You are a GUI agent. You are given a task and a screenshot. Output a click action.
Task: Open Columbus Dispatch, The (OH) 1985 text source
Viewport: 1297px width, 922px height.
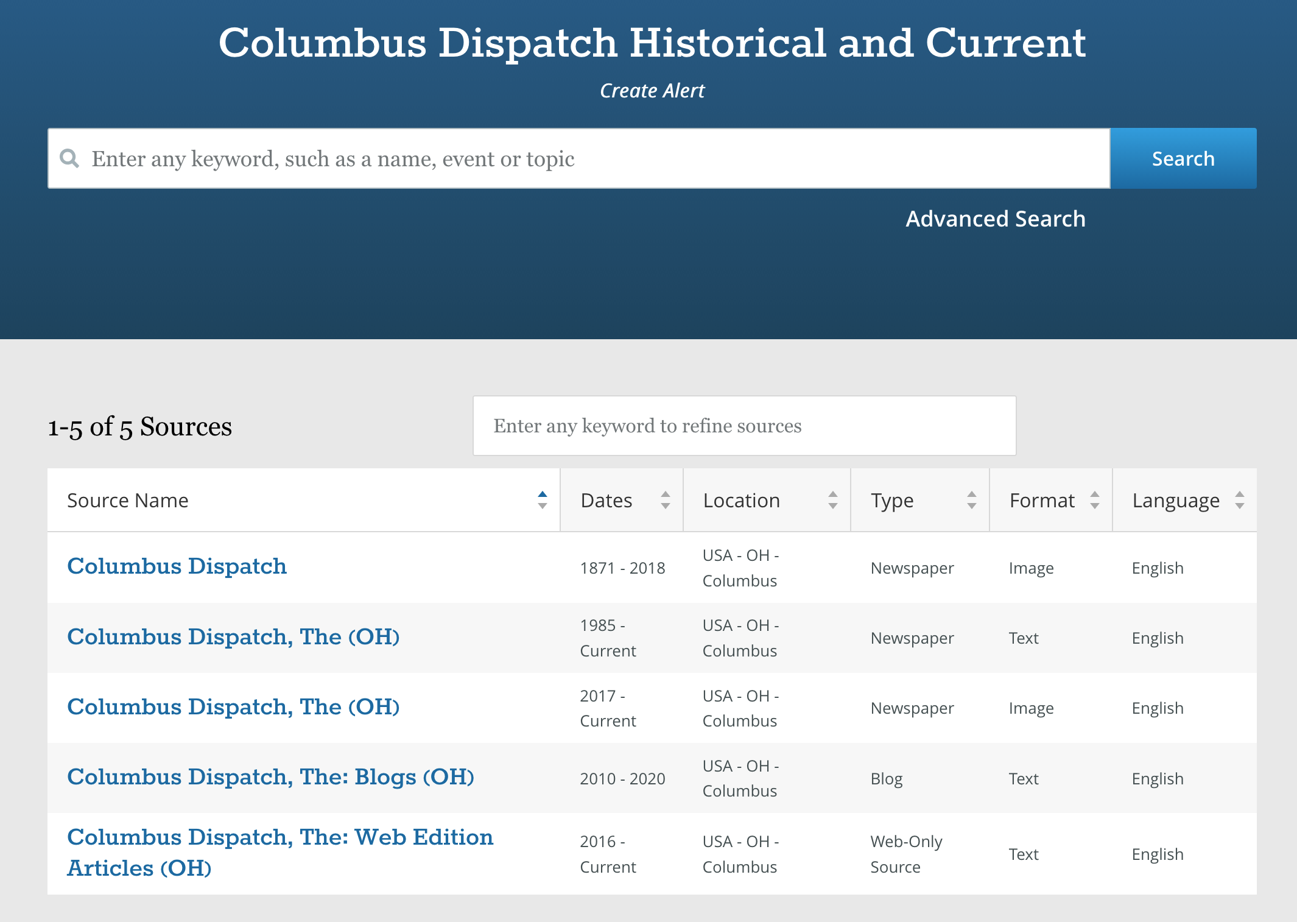pos(233,637)
